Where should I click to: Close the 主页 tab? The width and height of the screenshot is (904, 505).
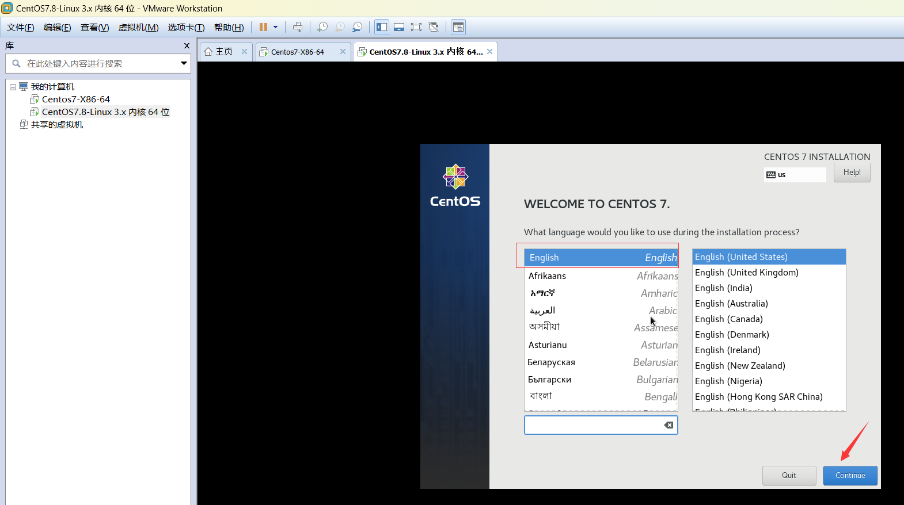tap(244, 52)
